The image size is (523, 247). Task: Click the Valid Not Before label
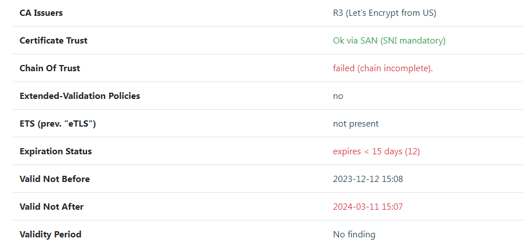pyautogui.click(x=54, y=179)
